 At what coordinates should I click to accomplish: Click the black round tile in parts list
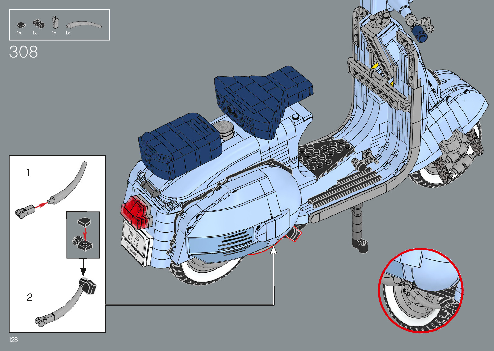(21, 25)
